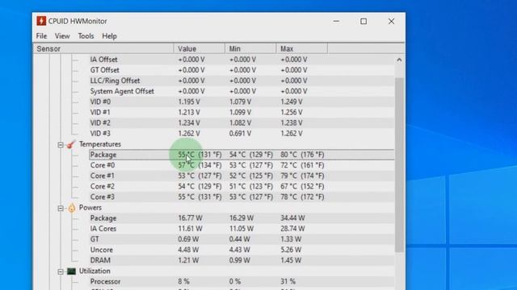The height and width of the screenshot is (290, 517).
Task: Open the File menu
Action: [x=41, y=35]
